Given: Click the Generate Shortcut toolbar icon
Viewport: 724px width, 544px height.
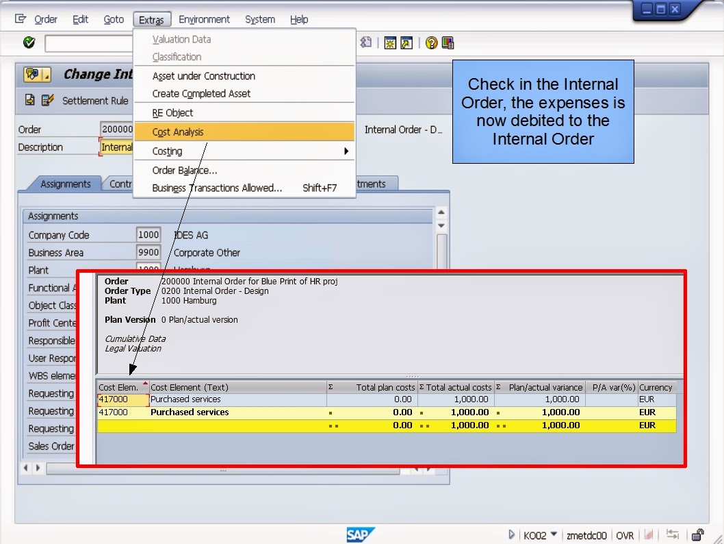Looking at the screenshot, I should (406, 43).
